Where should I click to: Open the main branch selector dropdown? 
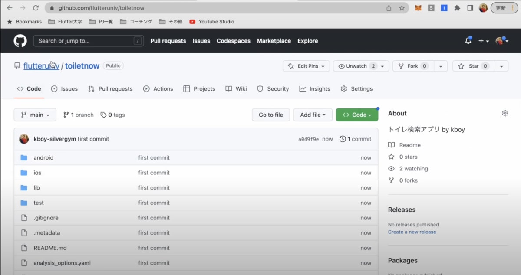(35, 115)
